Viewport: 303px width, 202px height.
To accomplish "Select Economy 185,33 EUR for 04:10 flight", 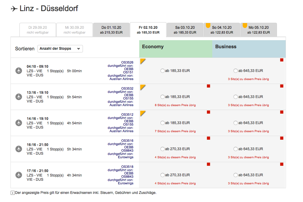I will pos(163,71).
